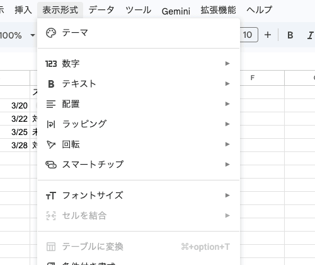This screenshot has width=315, height=265.
Task: Expand the ラッピング submenu arrow
Action: pyautogui.click(x=227, y=124)
